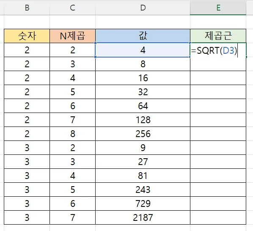This screenshot has height=231, width=253.
Task: Select the 값 cell containing 2187
Action: [x=143, y=217]
